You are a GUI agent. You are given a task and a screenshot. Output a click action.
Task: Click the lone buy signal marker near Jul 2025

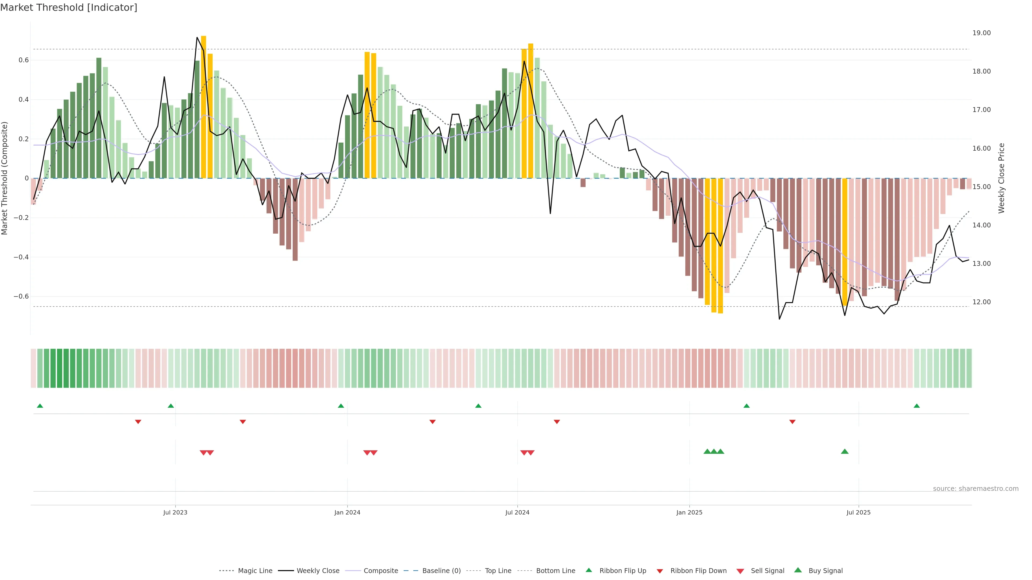845,451
